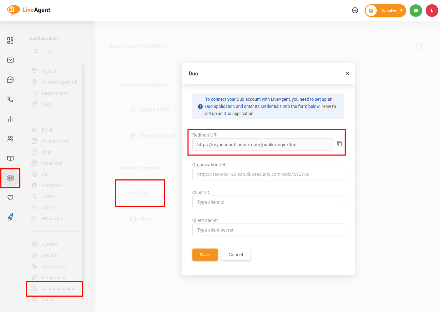The height and width of the screenshot is (312, 440).
Task: Save the Duo integration settings
Action: coord(205,254)
